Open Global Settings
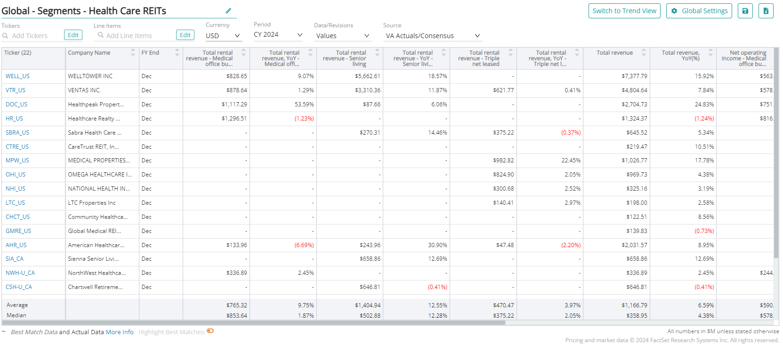This screenshot has height=345, width=783. (x=699, y=11)
